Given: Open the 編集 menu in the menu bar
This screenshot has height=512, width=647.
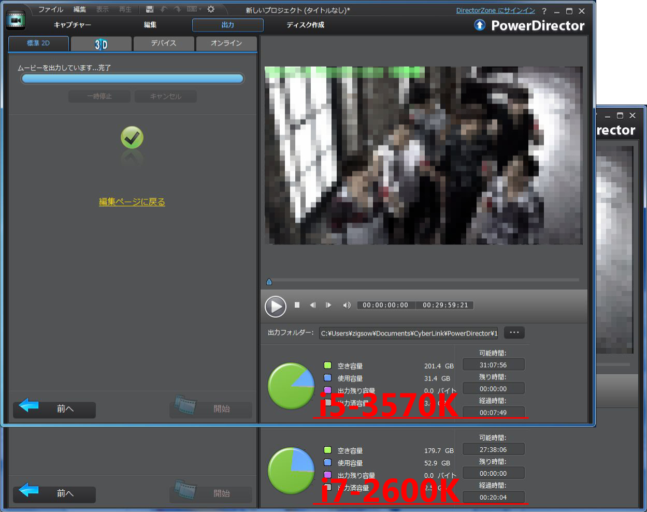Looking at the screenshot, I should (80, 9).
